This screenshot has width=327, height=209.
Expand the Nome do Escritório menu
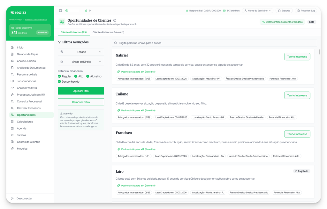257,11
